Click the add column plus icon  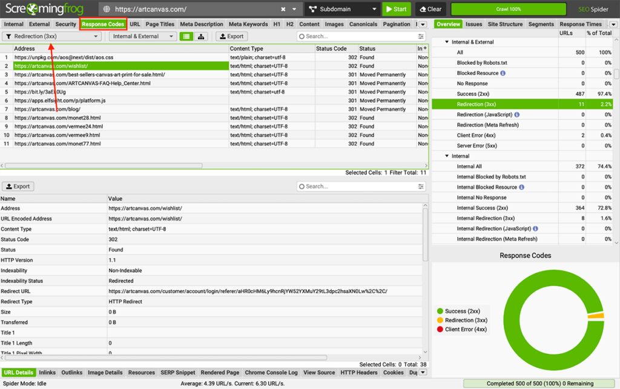pyautogui.click(x=425, y=48)
